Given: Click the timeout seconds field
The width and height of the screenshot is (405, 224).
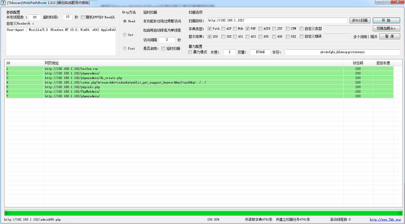Looking at the screenshot, I should 68,17.
